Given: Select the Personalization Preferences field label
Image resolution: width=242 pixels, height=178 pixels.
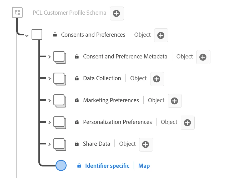Looking at the screenshot, I should [117, 122].
